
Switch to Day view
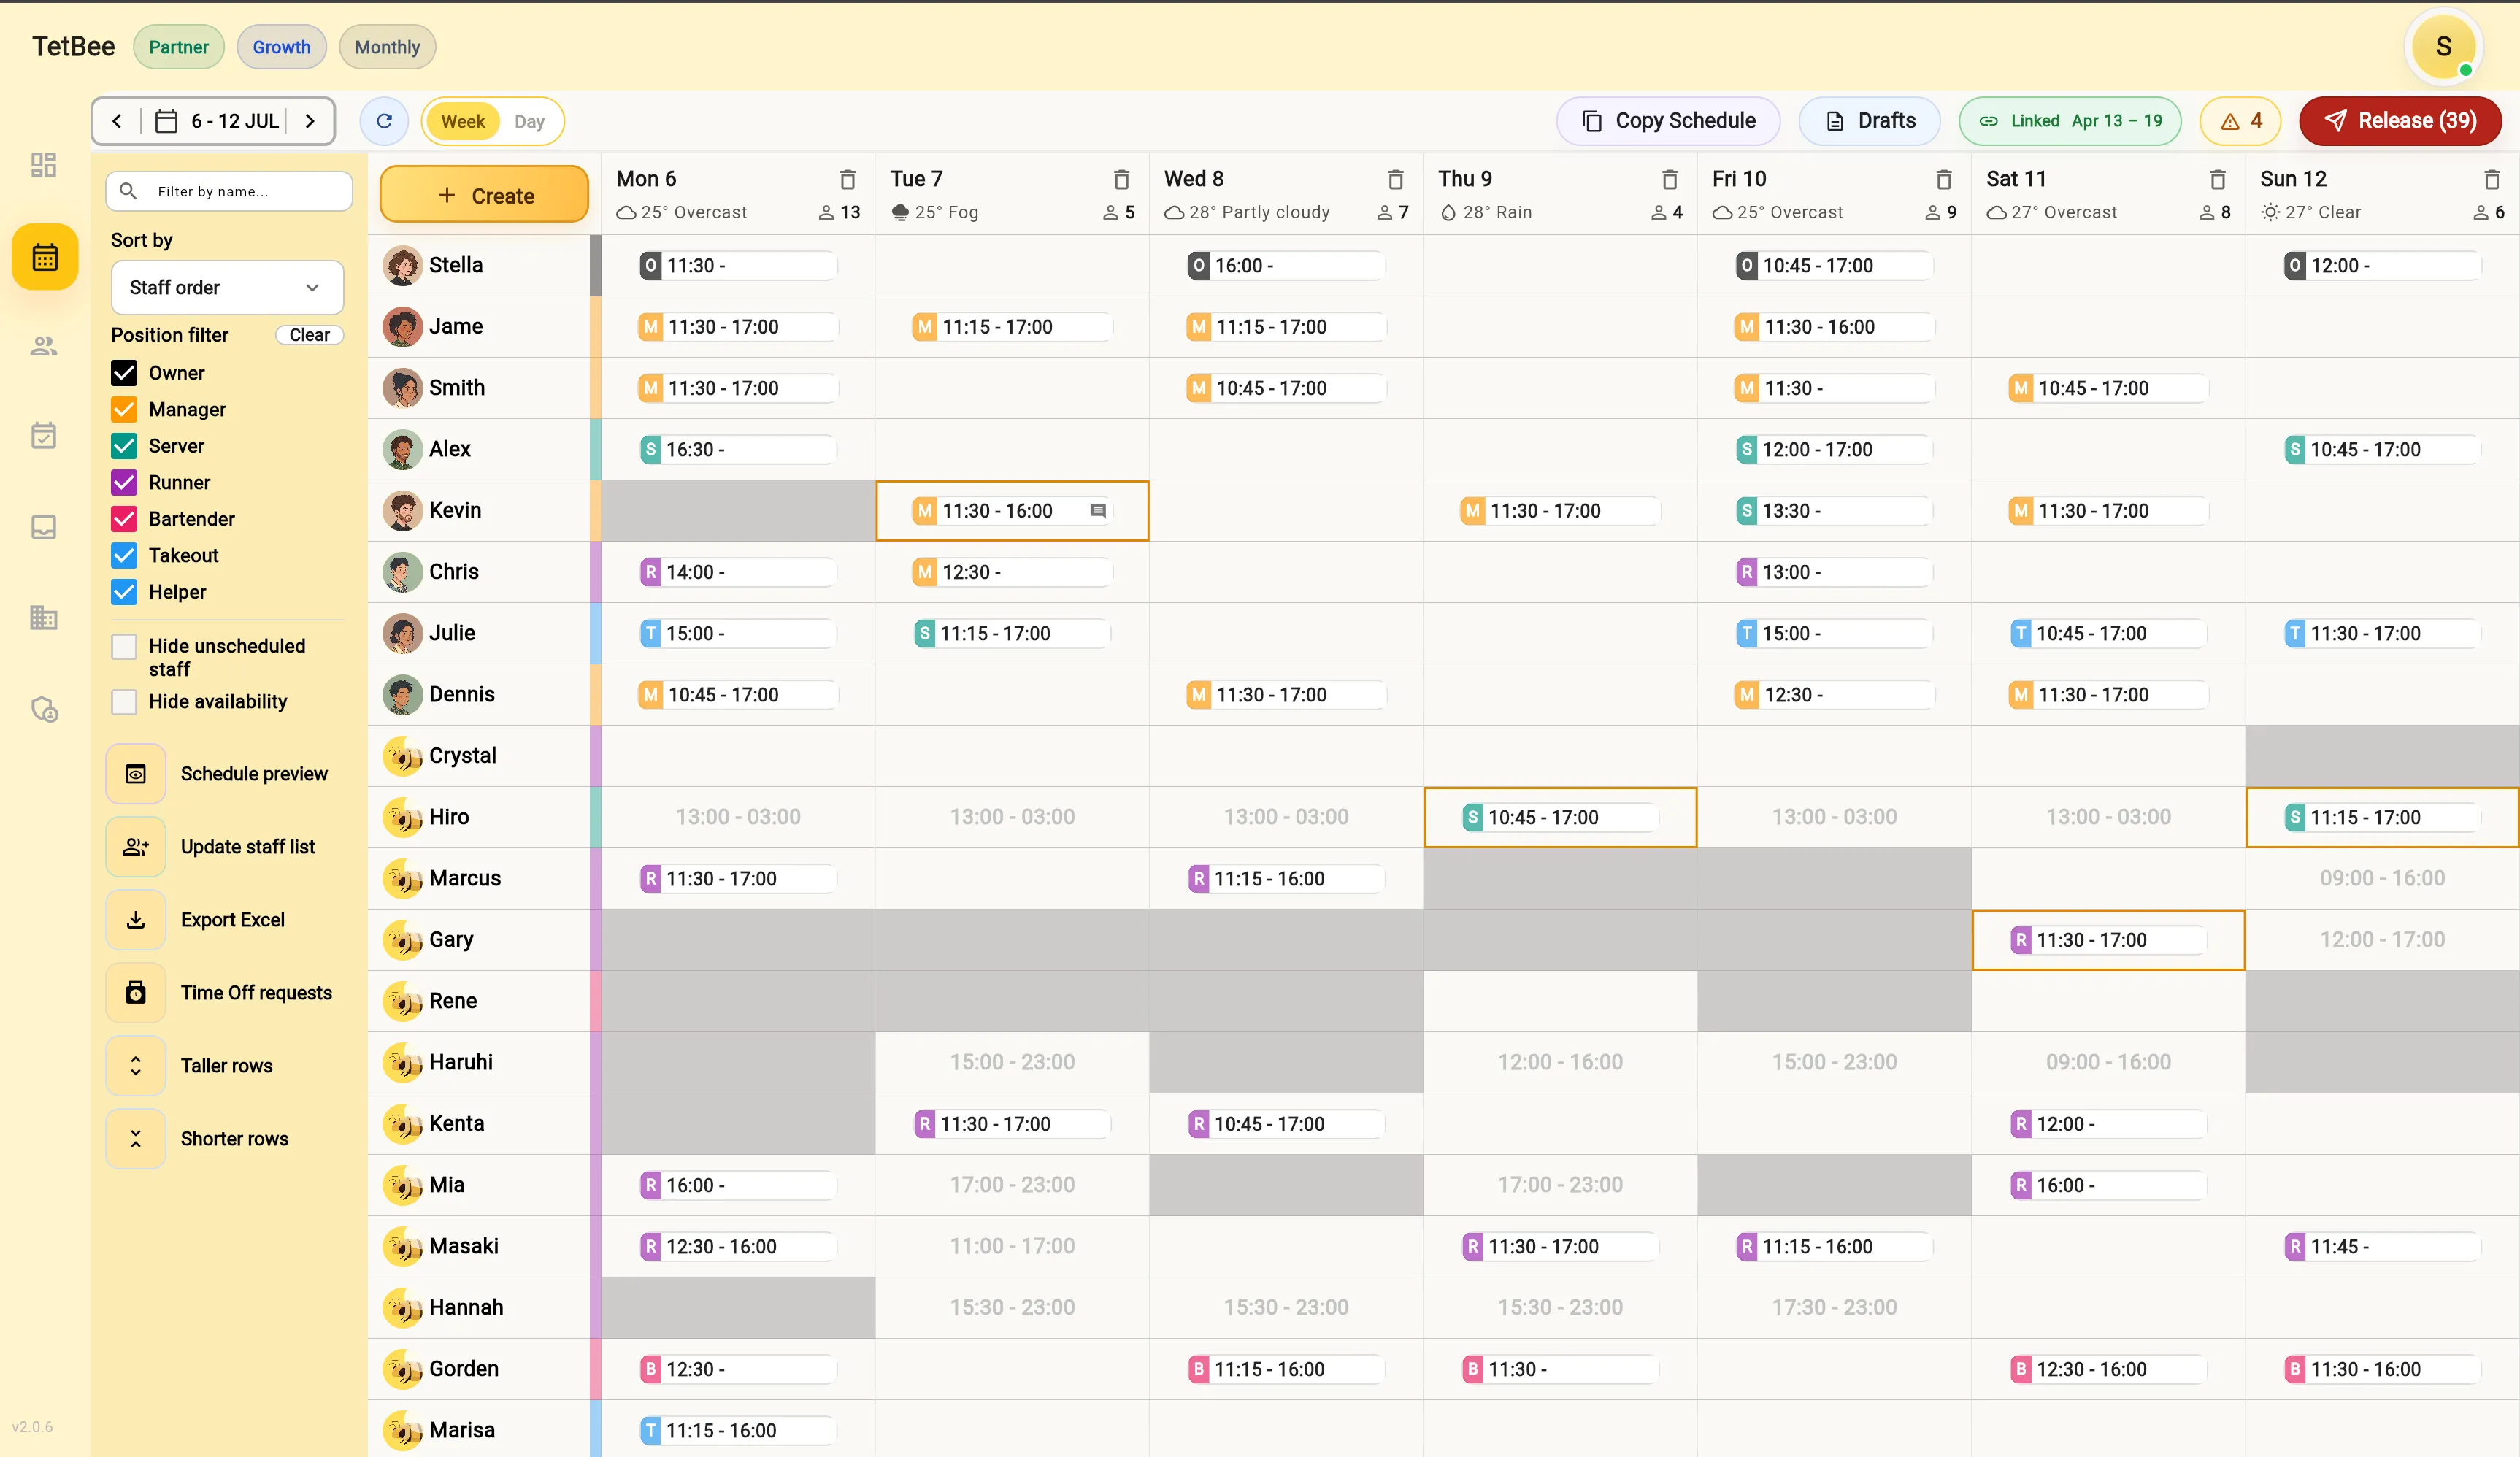[x=529, y=121]
